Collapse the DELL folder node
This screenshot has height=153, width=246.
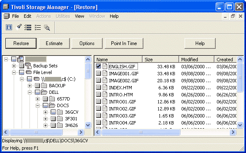(x=30, y=92)
